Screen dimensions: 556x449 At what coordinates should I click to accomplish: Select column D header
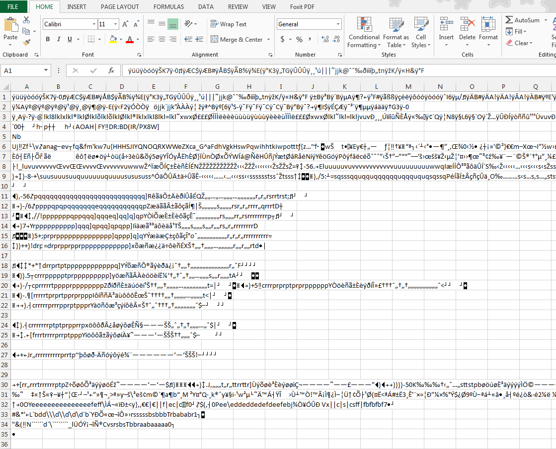pyautogui.click(x=122, y=86)
